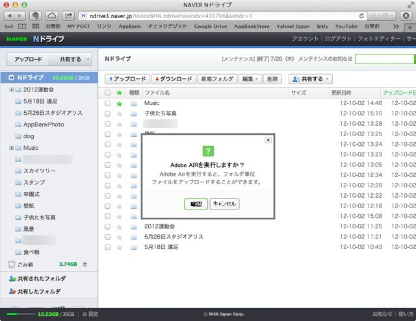Image resolution: width=416 pixels, height=321 pixels.
Task: Click the ダウンロード button
Action: pos(174,79)
